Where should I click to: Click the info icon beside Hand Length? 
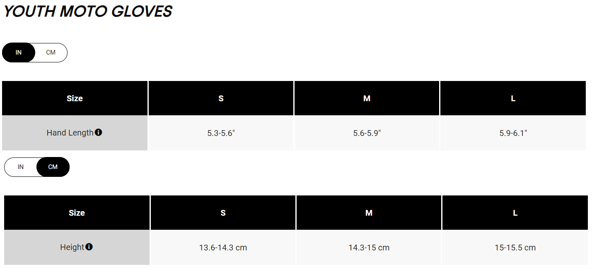99,133
